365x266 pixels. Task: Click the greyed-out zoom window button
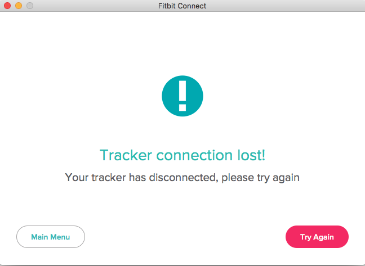30,6
